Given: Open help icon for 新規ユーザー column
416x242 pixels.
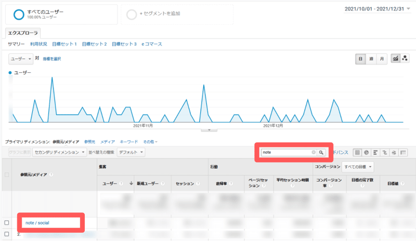Looking at the screenshot, I should point(163,183).
